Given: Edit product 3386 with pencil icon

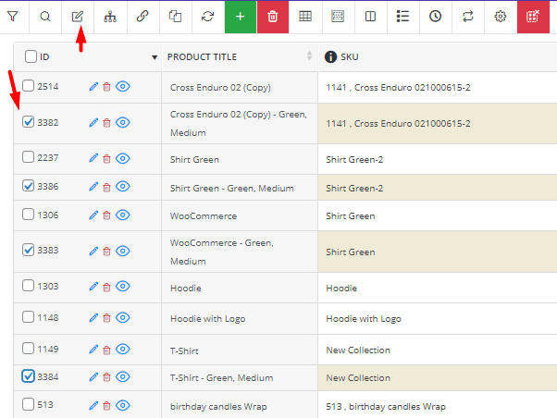Looking at the screenshot, I should [x=93, y=187].
